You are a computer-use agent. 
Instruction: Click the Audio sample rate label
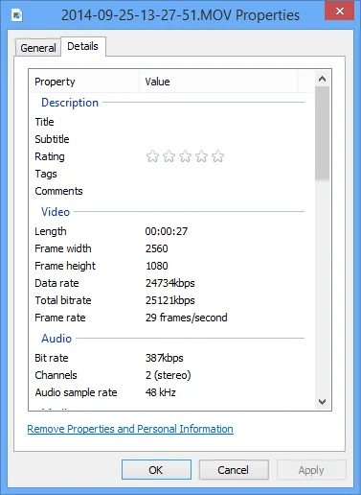pyautogui.click(x=76, y=392)
